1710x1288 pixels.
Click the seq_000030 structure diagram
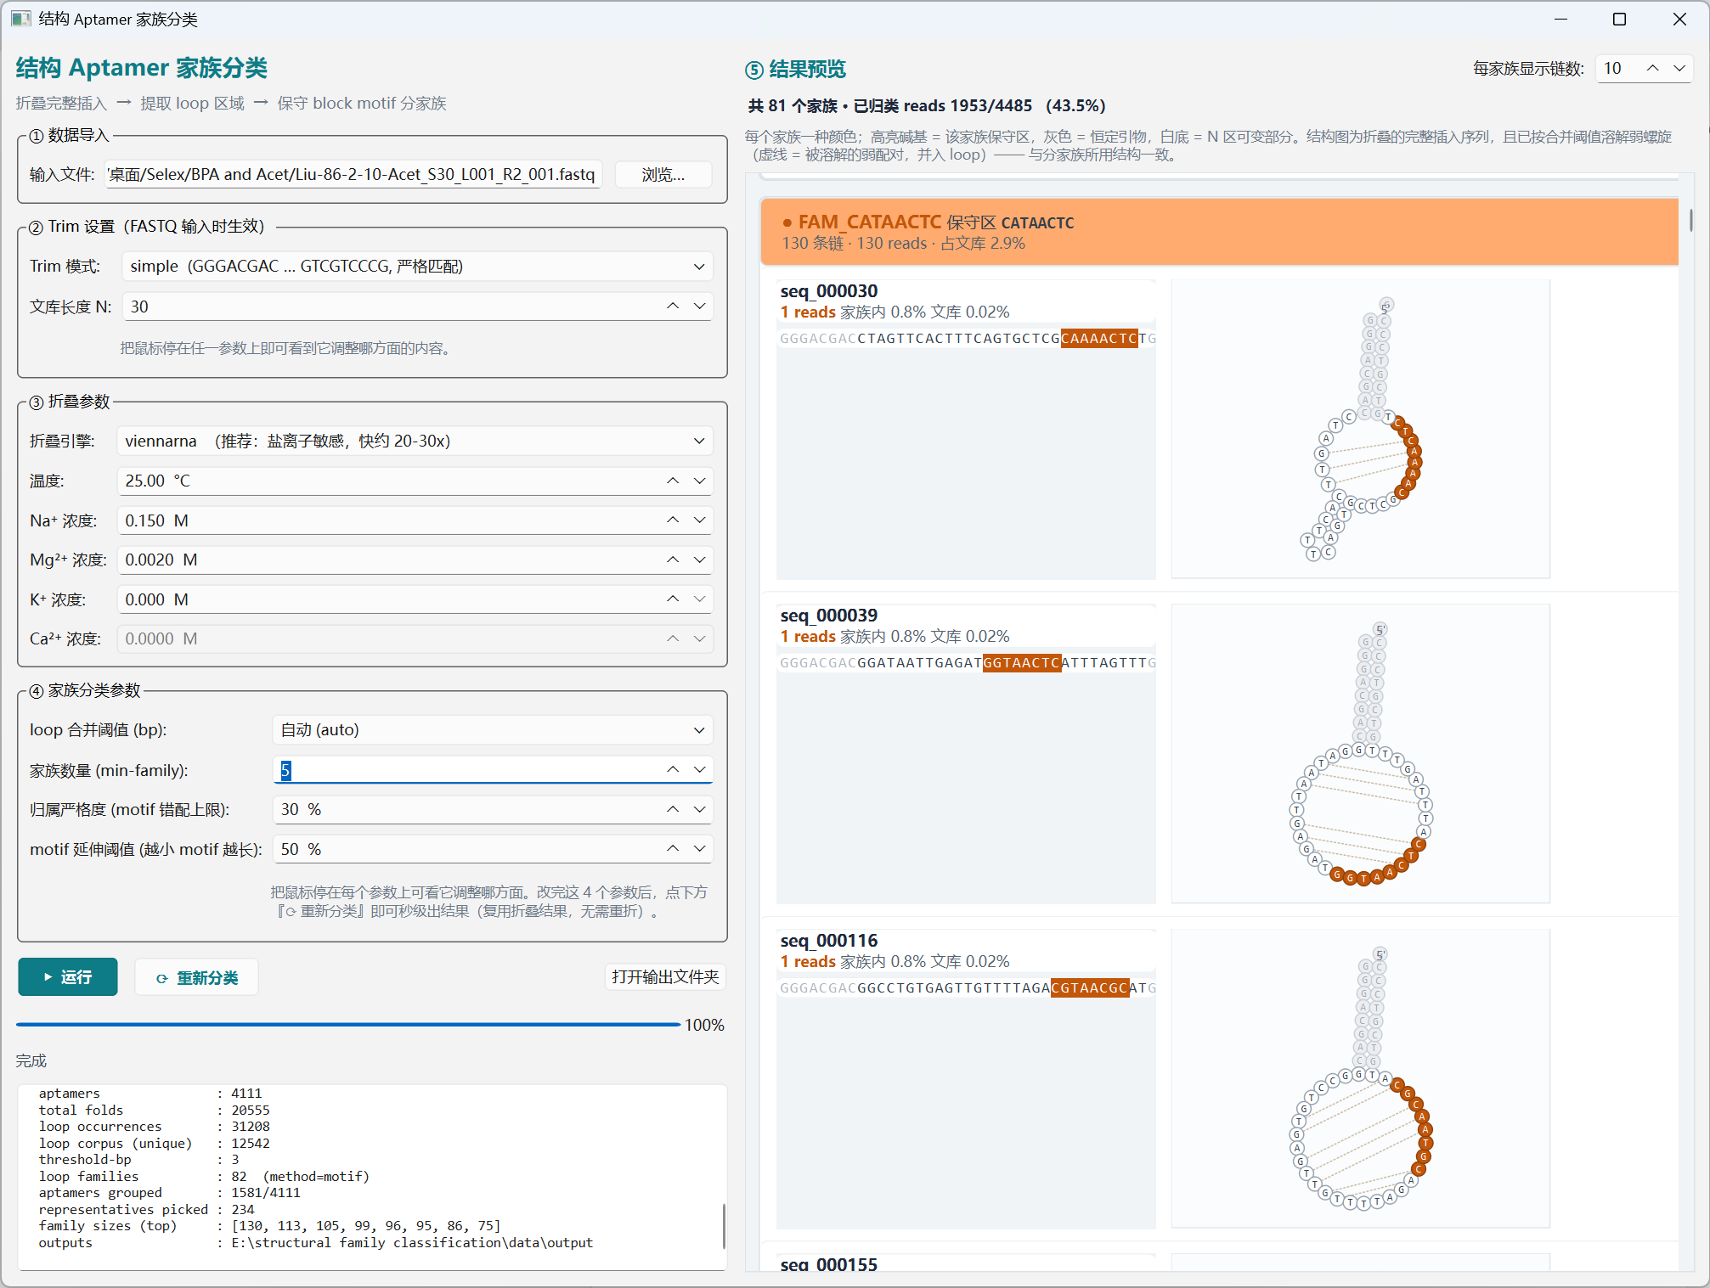(1361, 430)
